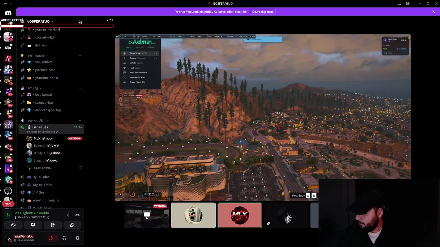Screen dimensions: 440x247
Task: Click the voice connection signal icon
Action: point(8,215)
